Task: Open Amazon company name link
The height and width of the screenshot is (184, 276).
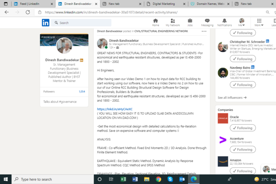Action: [x=235, y=160]
